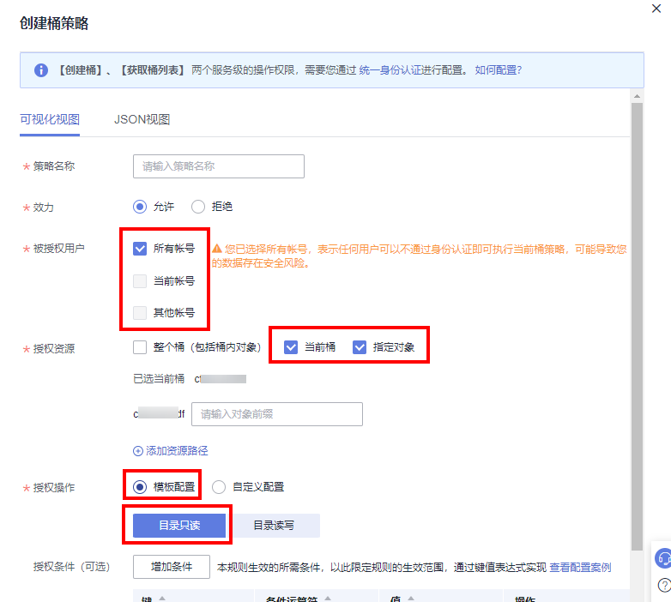Open the 如何配置? link
The height and width of the screenshot is (602, 671).
pyautogui.click(x=499, y=70)
